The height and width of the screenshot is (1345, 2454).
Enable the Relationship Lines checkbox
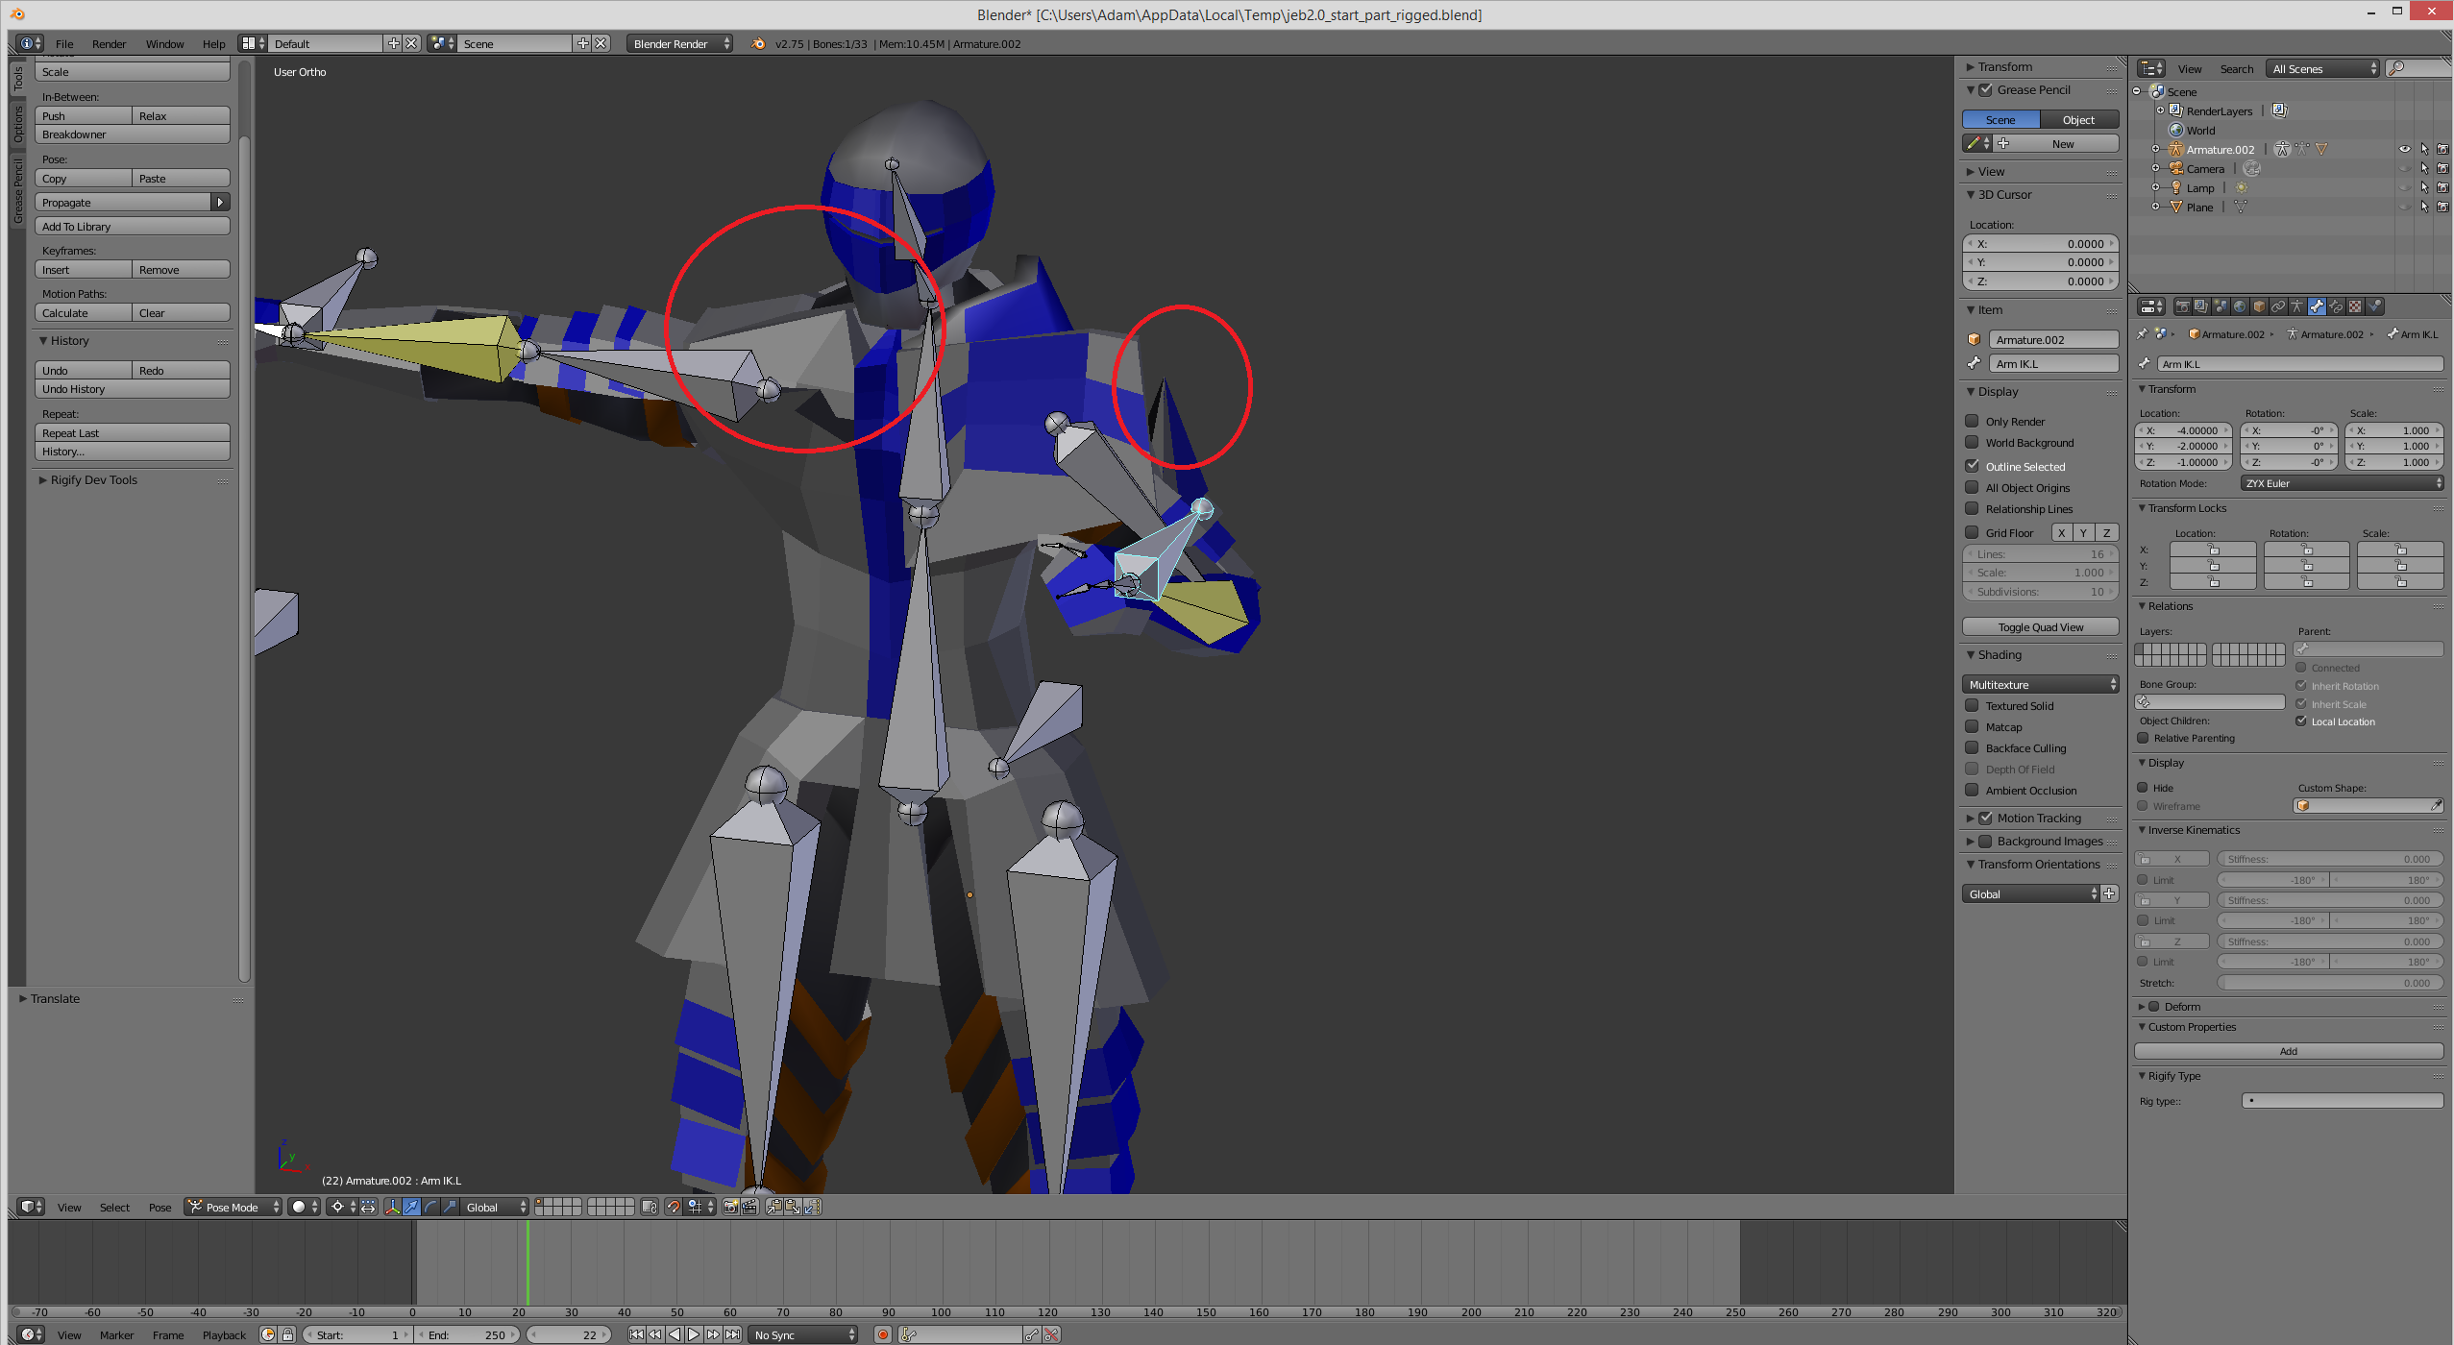click(1972, 508)
